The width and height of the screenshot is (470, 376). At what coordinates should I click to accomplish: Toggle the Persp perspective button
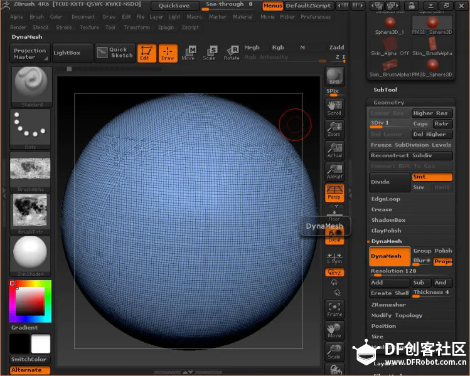click(334, 192)
